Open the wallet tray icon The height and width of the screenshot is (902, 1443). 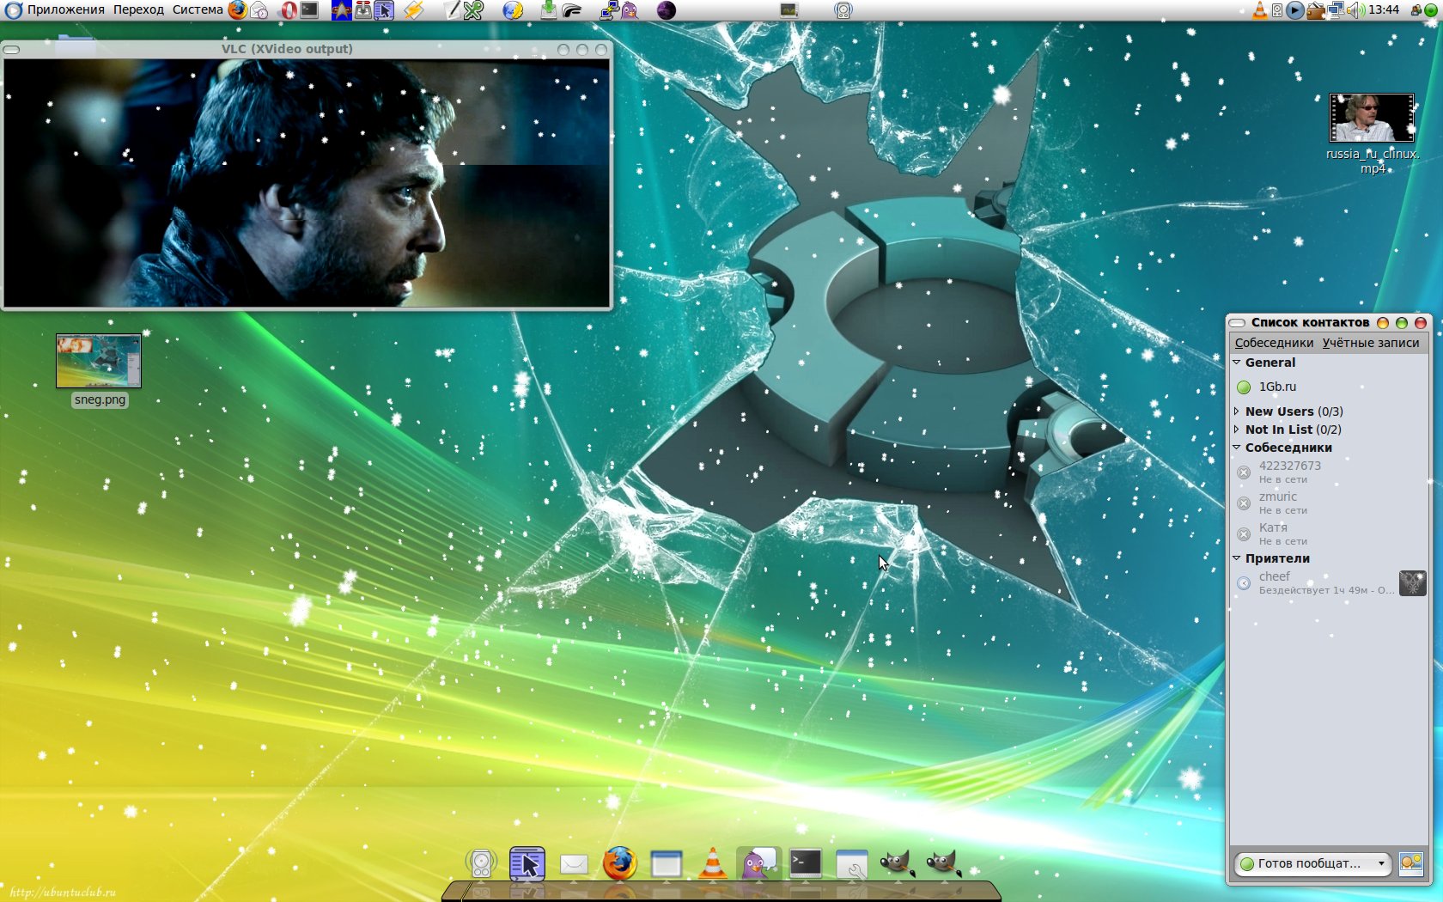1315,10
